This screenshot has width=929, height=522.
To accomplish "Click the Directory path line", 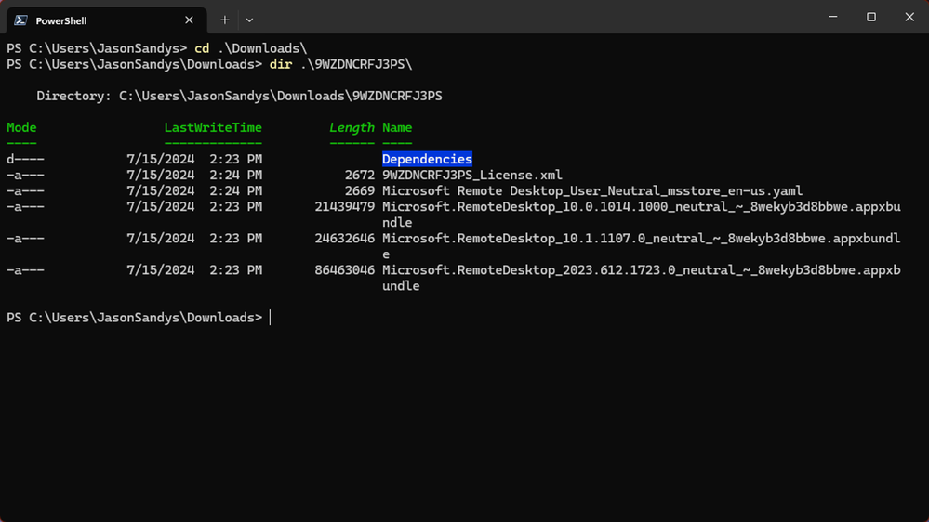I will 239,96.
